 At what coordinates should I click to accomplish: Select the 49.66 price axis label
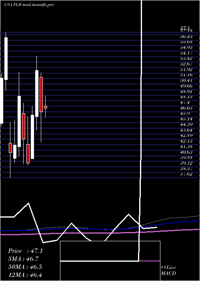(x=186, y=86)
